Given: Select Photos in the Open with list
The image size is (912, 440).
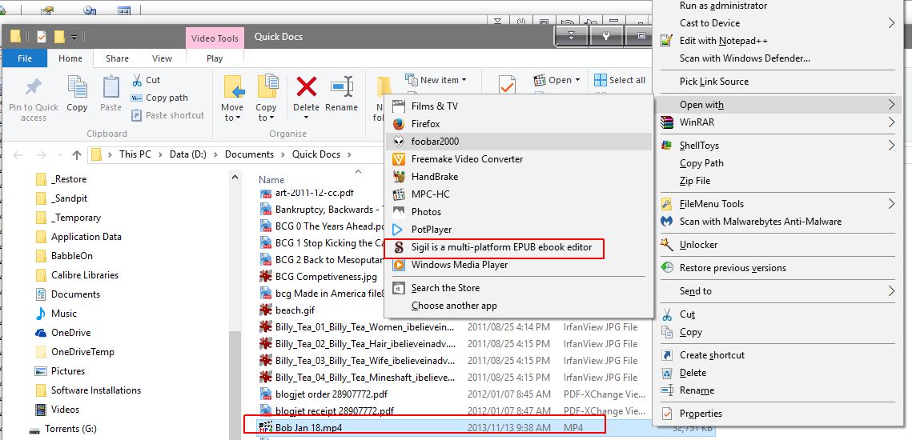Looking at the screenshot, I should point(518,211).
